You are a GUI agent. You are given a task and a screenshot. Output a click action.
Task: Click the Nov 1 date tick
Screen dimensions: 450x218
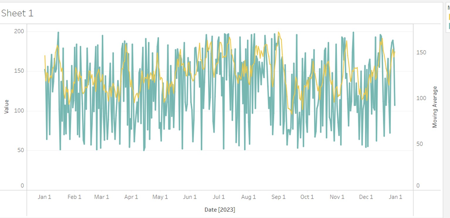[337, 197]
